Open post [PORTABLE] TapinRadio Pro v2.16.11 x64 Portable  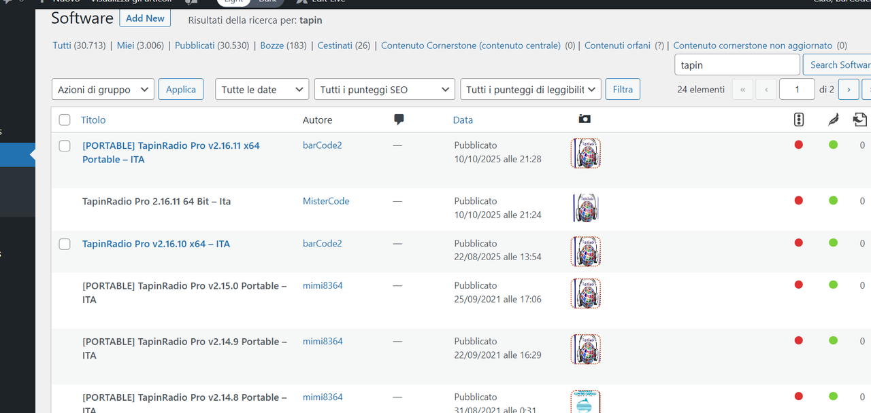click(x=171, y=152)
